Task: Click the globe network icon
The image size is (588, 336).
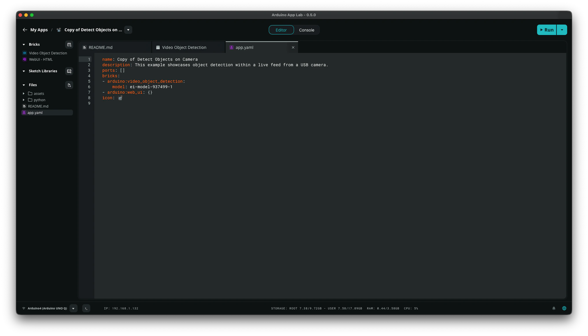Action: 564,309
